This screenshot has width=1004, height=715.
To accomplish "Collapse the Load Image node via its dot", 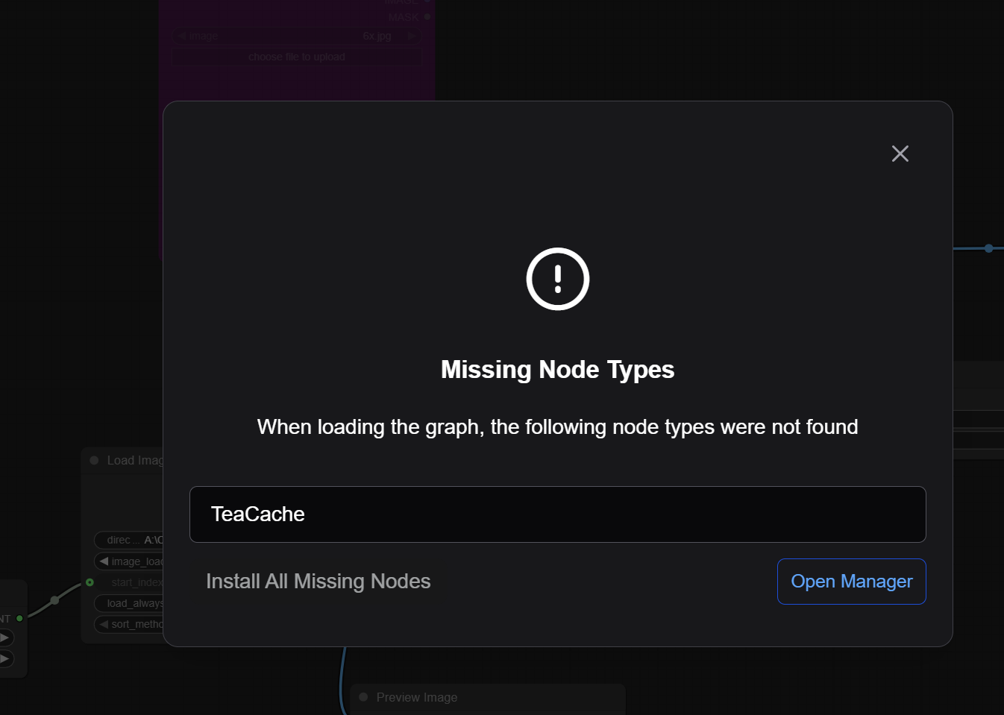I will pos(95,461).
